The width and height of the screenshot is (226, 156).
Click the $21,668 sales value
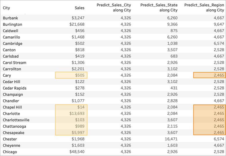pyautogui.click(x=77, y=24)
